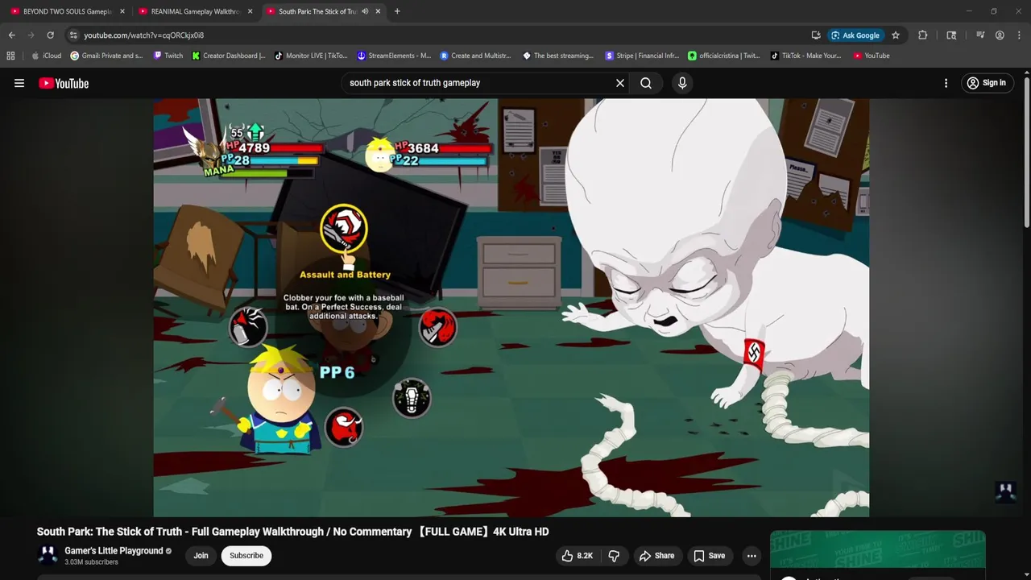Open the apps grid in bookmarks bar
Viewport: 1031px width, 580px height.
(x=10, y=56)
